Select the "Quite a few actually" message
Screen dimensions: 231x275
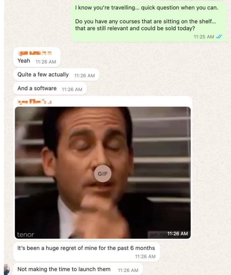(x=56, y=75)
